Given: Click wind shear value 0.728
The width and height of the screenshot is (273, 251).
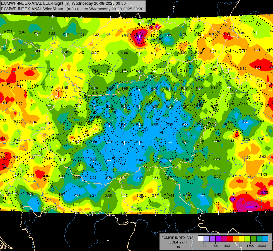Looking at the screenshot, I should (8, 32).
